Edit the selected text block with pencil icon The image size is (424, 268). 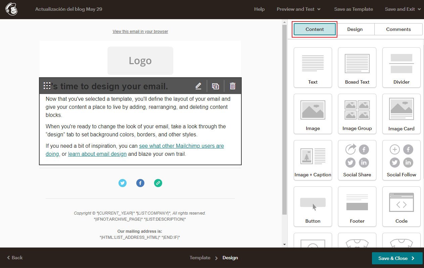[x=198, y=86]
